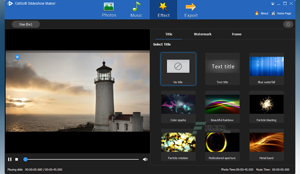Select the Particle rotation title

tap(178, 145)
